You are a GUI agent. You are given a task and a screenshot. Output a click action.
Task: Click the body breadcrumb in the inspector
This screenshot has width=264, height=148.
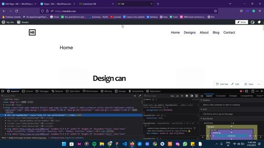[28, 138]
